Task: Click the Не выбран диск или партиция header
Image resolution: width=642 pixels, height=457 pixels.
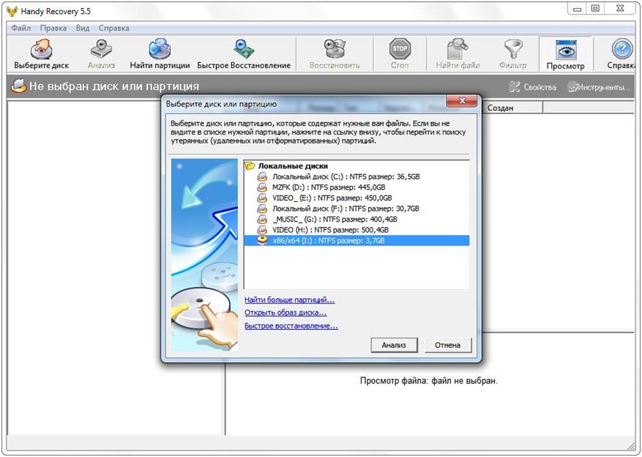Action: point(113,86)
